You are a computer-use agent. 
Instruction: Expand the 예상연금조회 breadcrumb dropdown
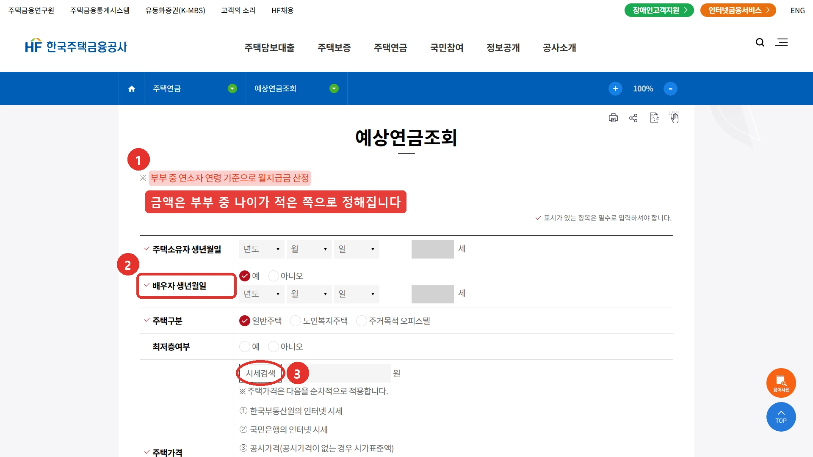[334, 88]
